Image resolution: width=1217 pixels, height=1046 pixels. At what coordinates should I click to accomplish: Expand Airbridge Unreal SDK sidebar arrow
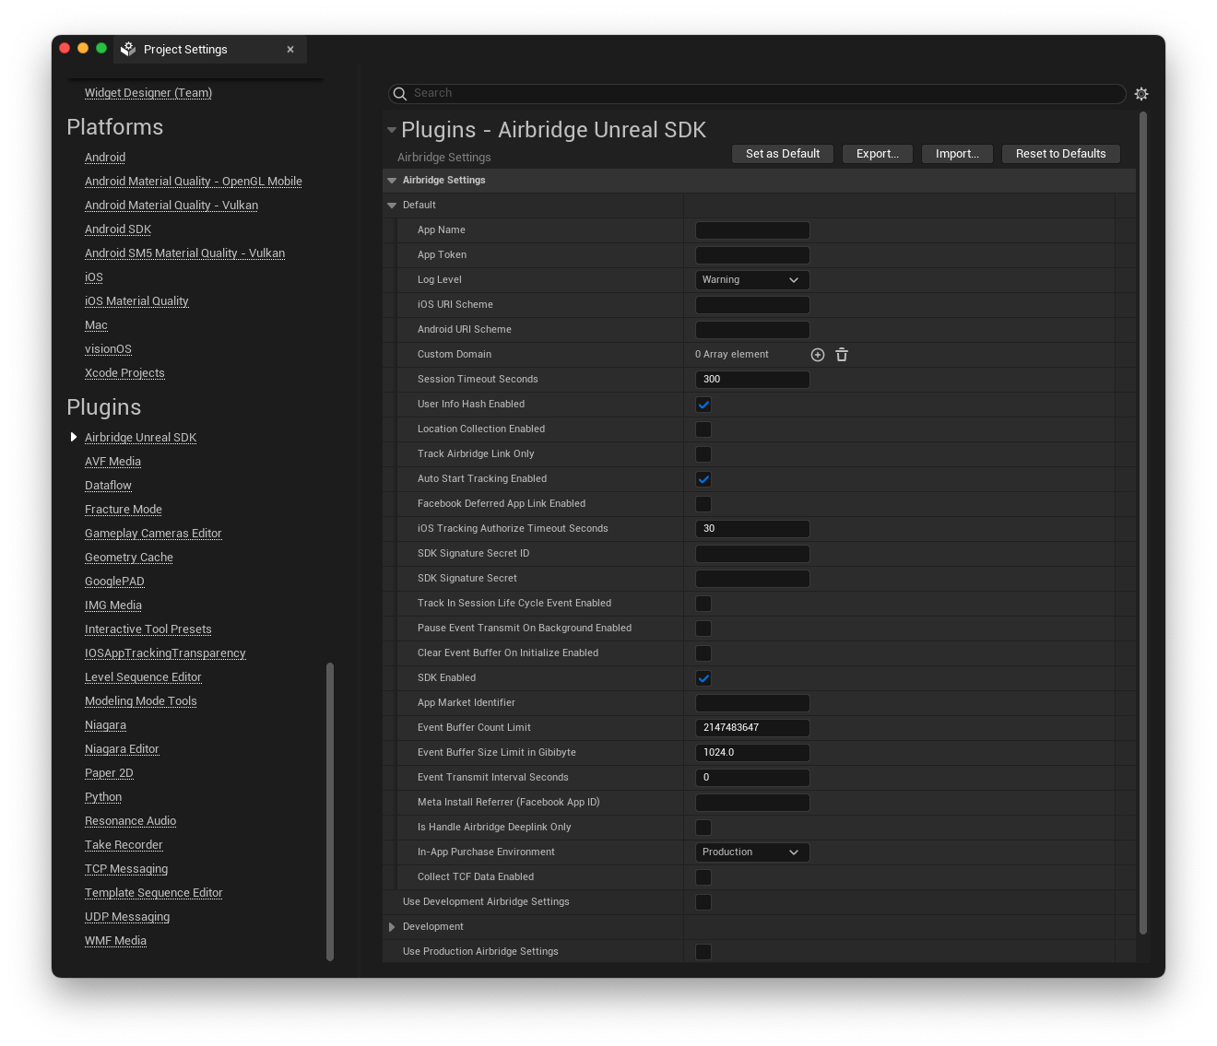point(74,437)
